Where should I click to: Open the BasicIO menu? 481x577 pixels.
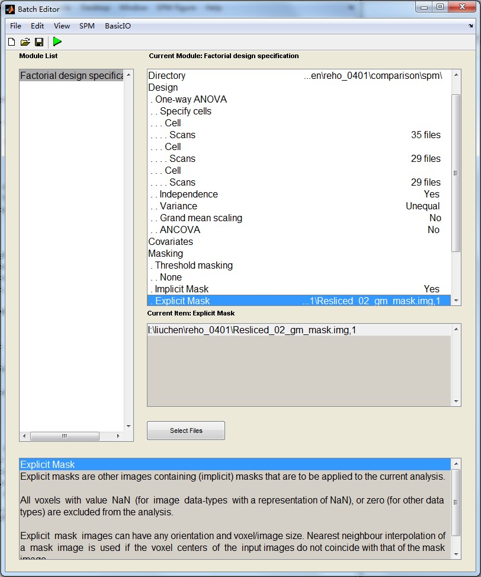(118, 25)
